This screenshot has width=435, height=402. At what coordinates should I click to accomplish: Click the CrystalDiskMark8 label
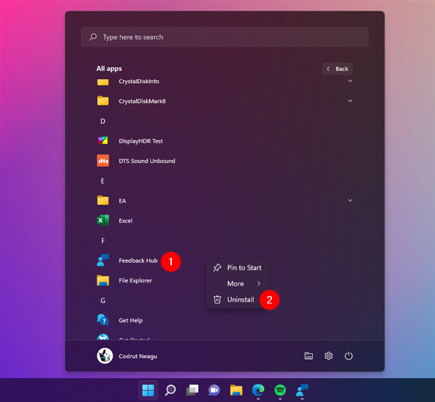tap(142, 101)
